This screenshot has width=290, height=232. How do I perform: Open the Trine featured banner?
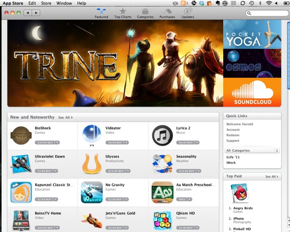[x=115, y=63]
